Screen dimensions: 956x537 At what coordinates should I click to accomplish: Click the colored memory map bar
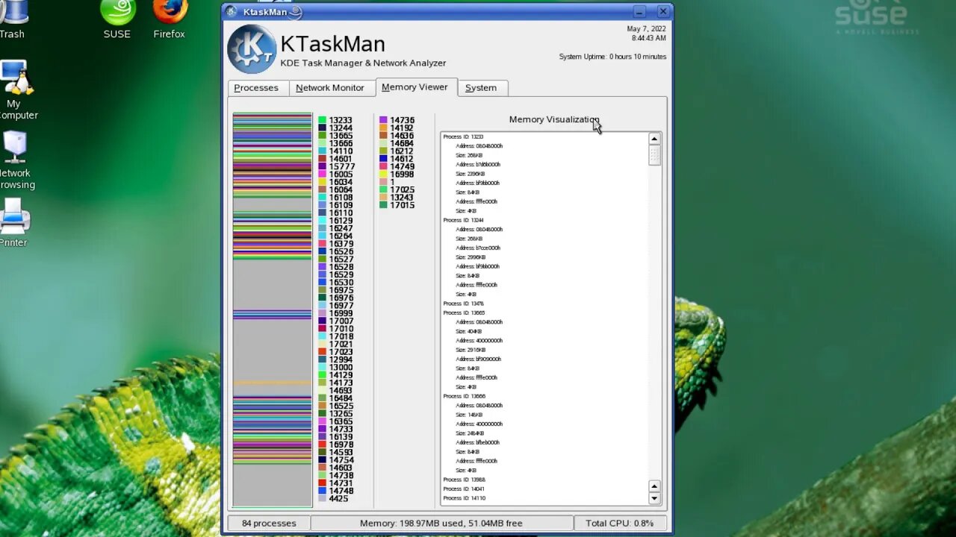pos(273,310)
